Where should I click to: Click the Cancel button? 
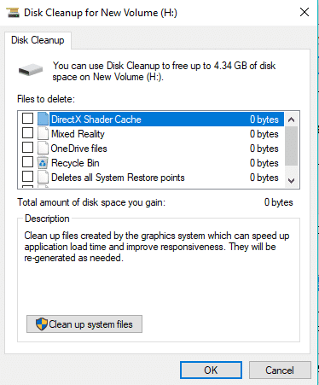[280, 370]
